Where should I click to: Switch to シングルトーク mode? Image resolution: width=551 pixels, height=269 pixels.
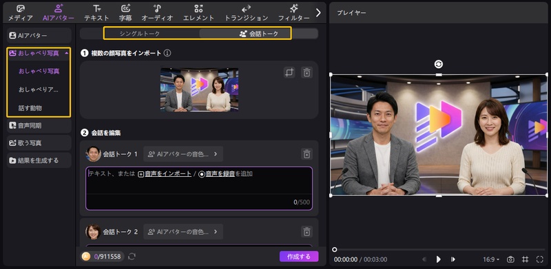(x=140, y=34)
